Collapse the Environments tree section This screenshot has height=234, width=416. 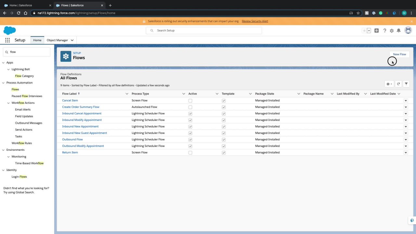tap(3, 150)
